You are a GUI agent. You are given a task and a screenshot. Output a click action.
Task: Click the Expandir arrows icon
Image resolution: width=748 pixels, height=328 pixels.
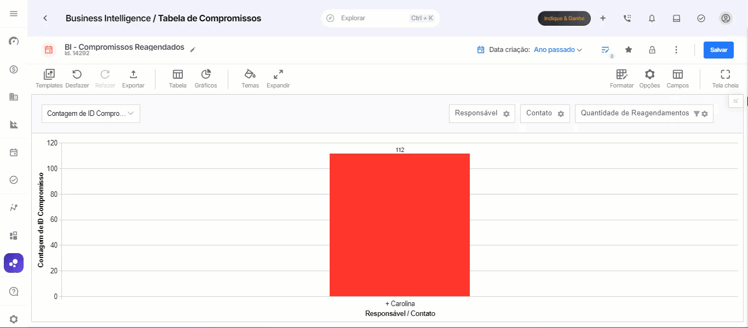pos(278,74)
